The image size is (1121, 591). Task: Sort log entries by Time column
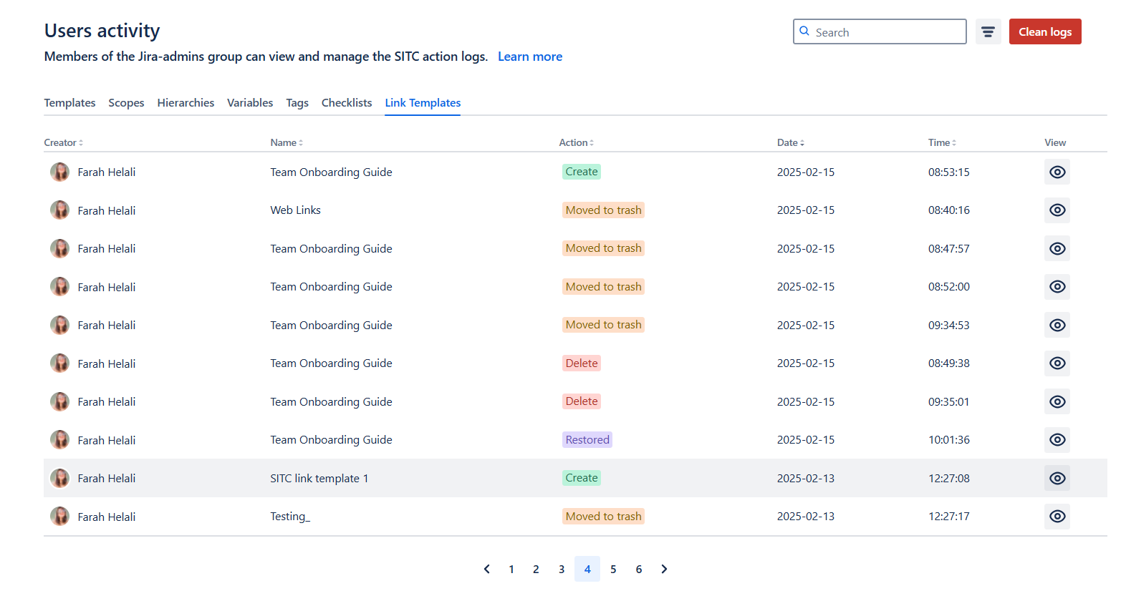(942, 143)
